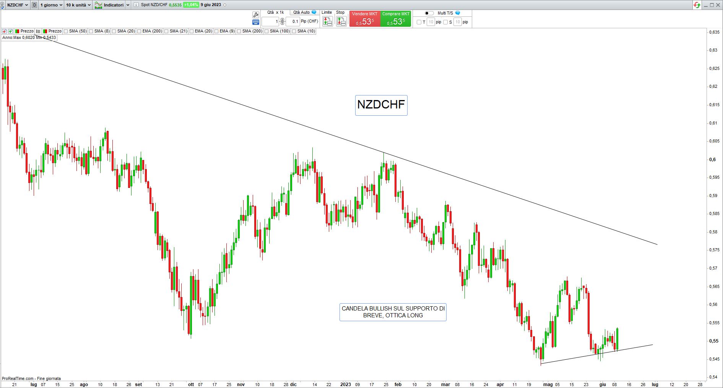Click the red-green Prezzo color swatch
723x388 pixels.
pyautogui.click(x=17, y=31)
